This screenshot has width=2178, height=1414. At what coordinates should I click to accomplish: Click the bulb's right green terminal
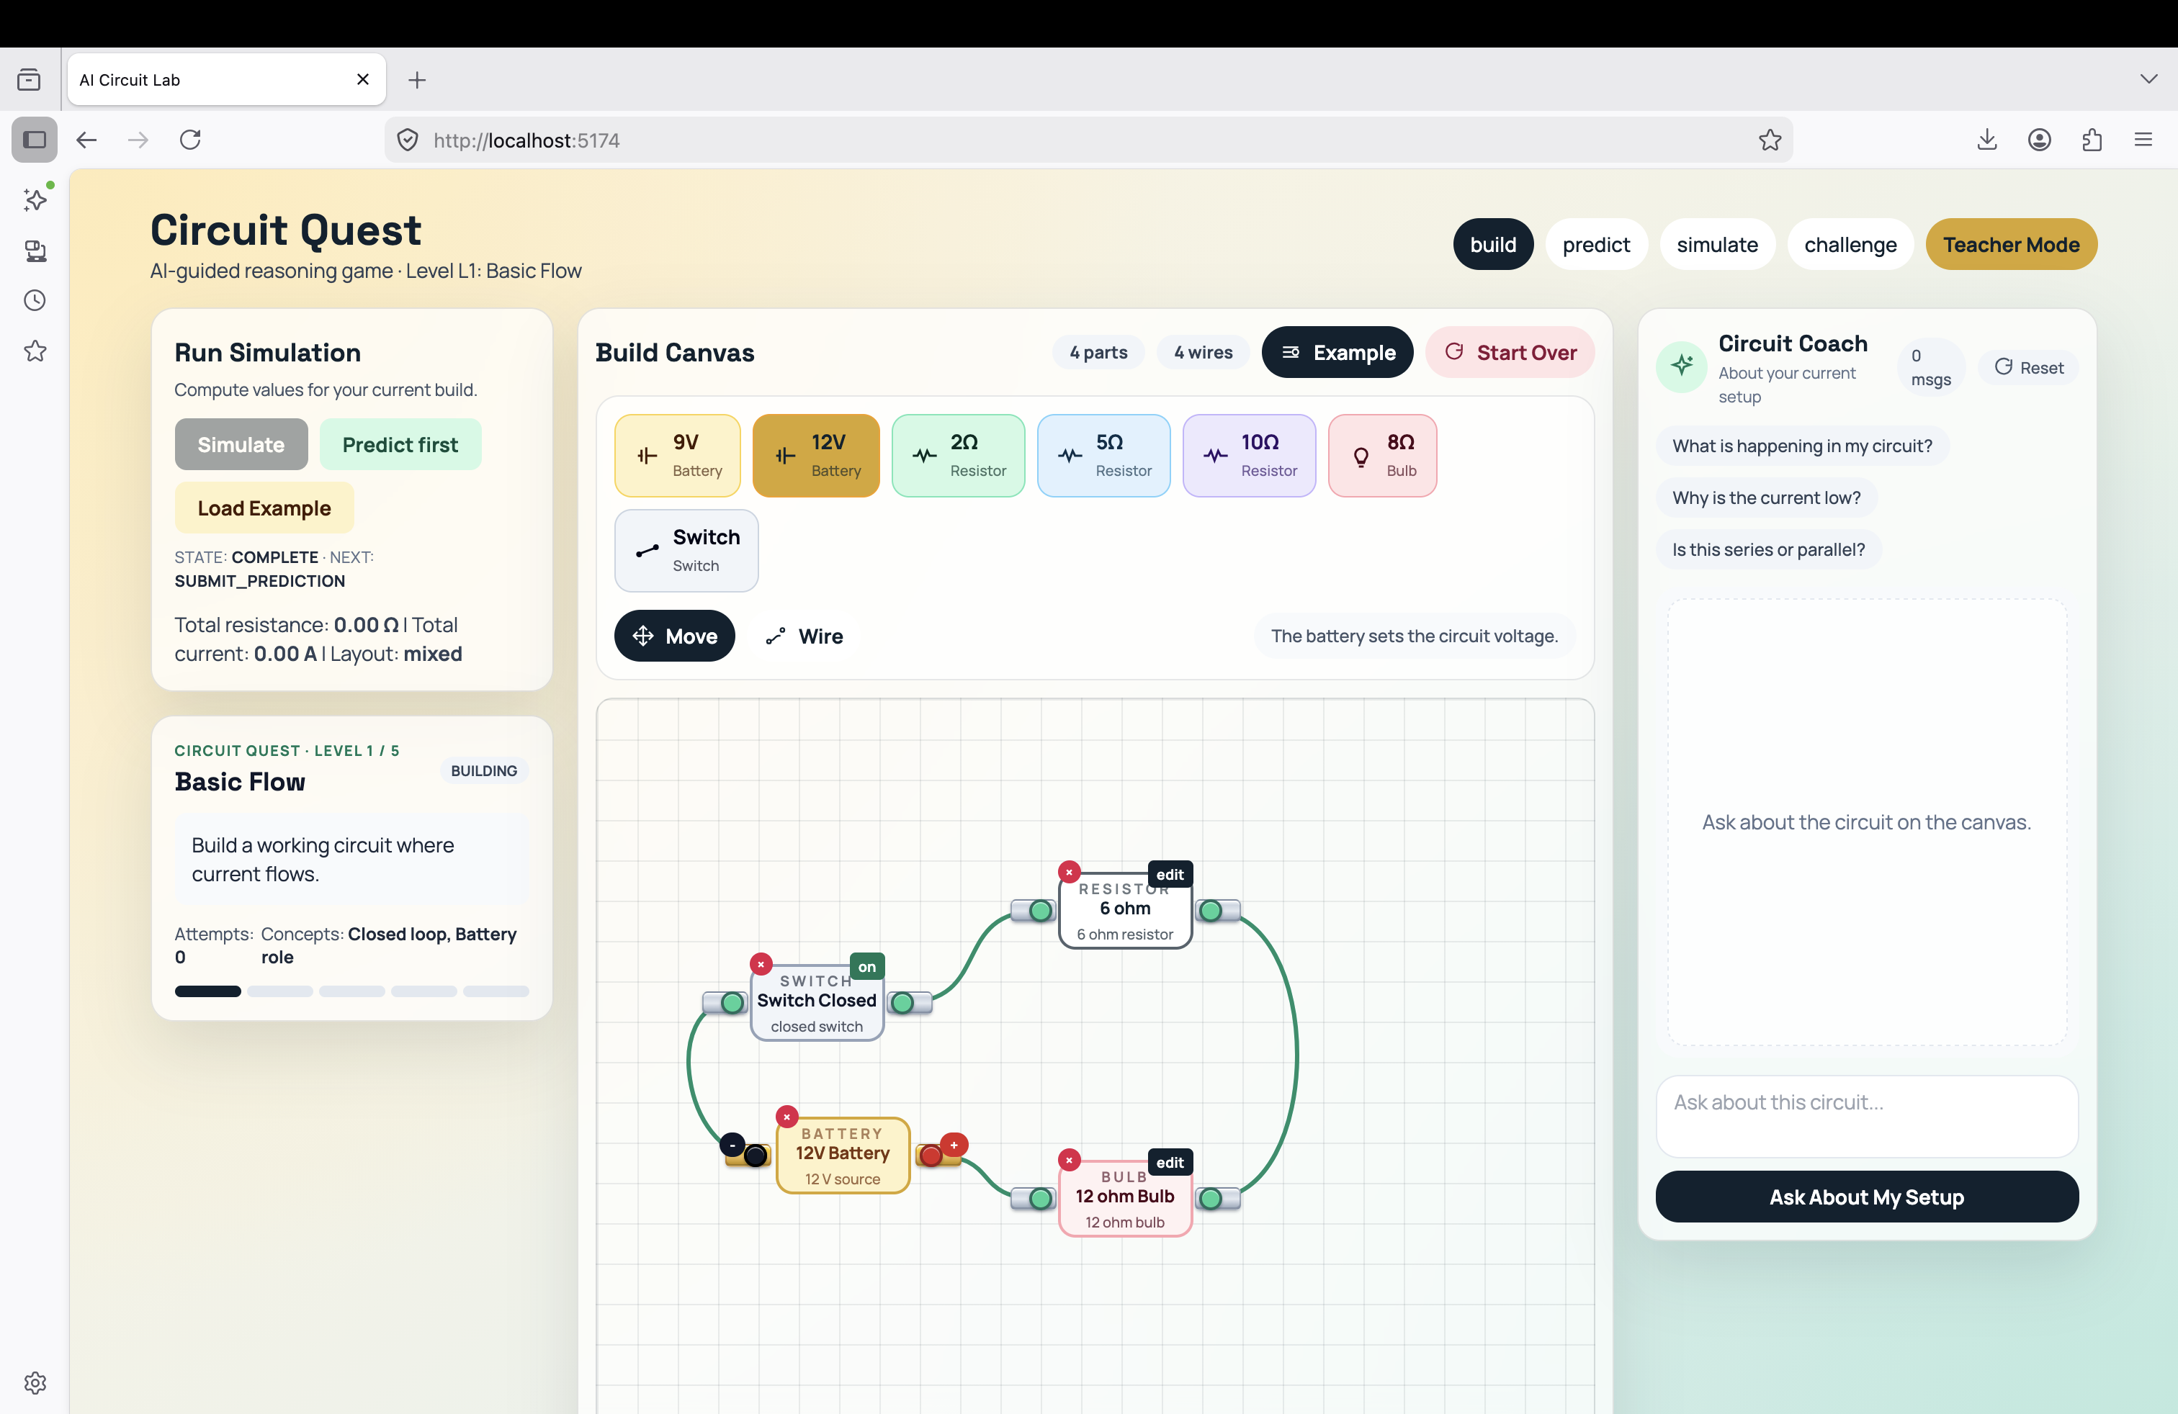point(1211,1199)
